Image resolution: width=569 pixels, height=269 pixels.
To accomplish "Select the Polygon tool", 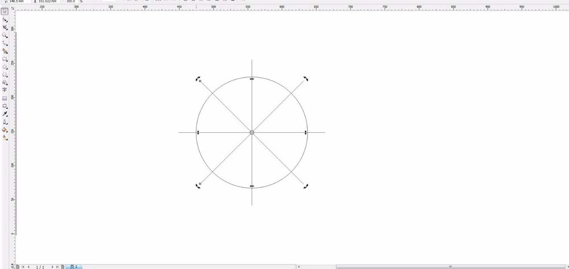I will [5, 74].
